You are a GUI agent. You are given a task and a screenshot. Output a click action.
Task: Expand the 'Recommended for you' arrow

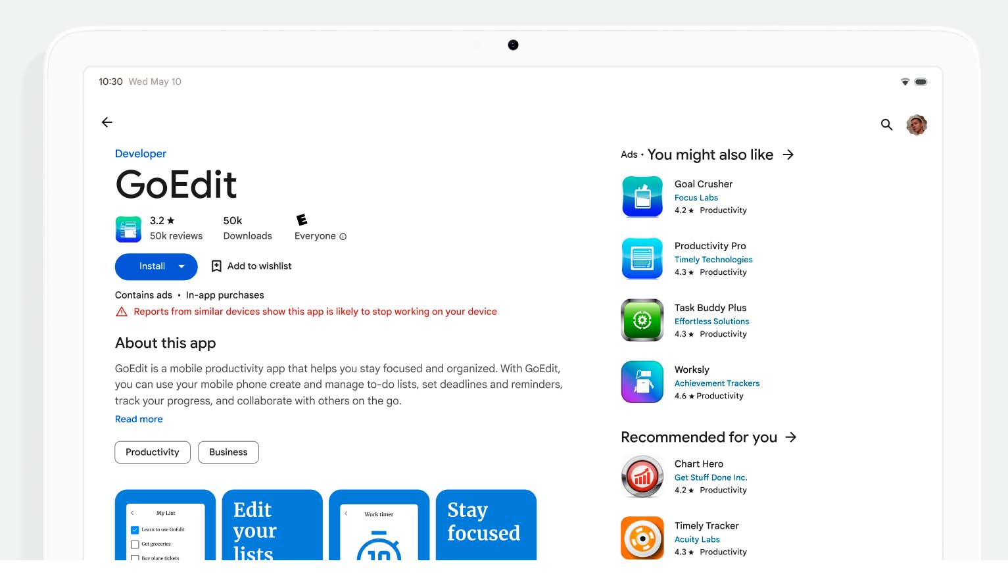[791, 437]
